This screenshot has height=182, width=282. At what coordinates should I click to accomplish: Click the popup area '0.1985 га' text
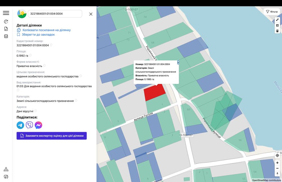click(149, 79)
